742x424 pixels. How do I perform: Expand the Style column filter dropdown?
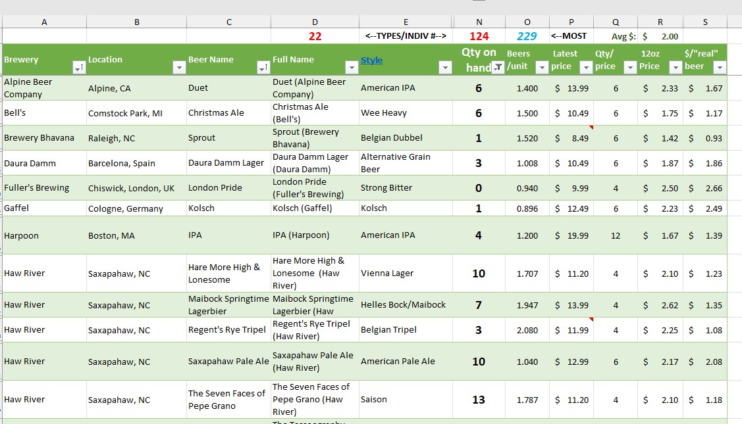[445, 68]
